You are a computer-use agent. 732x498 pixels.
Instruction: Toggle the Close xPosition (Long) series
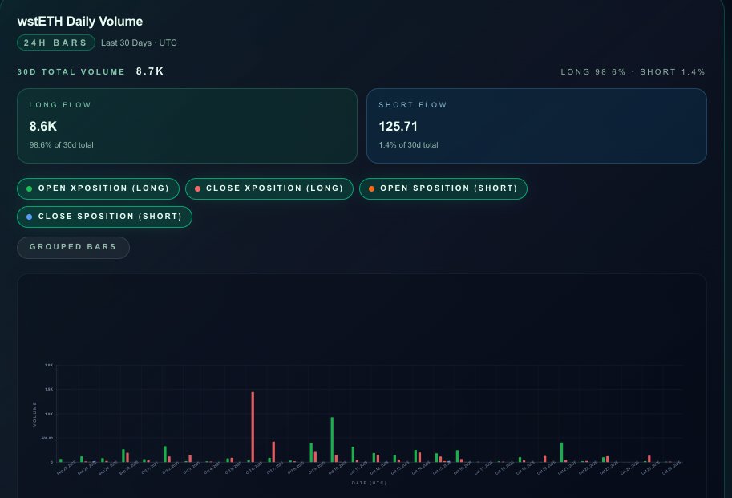269,188
